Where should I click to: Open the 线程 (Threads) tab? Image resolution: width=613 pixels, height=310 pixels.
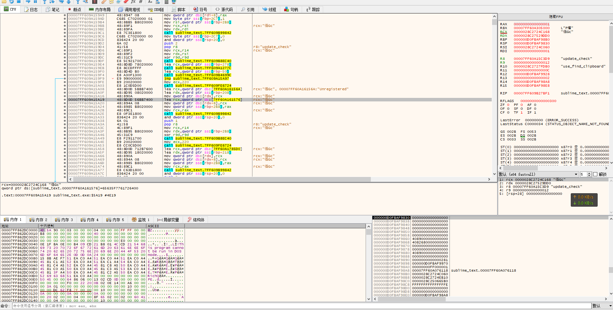269,10
